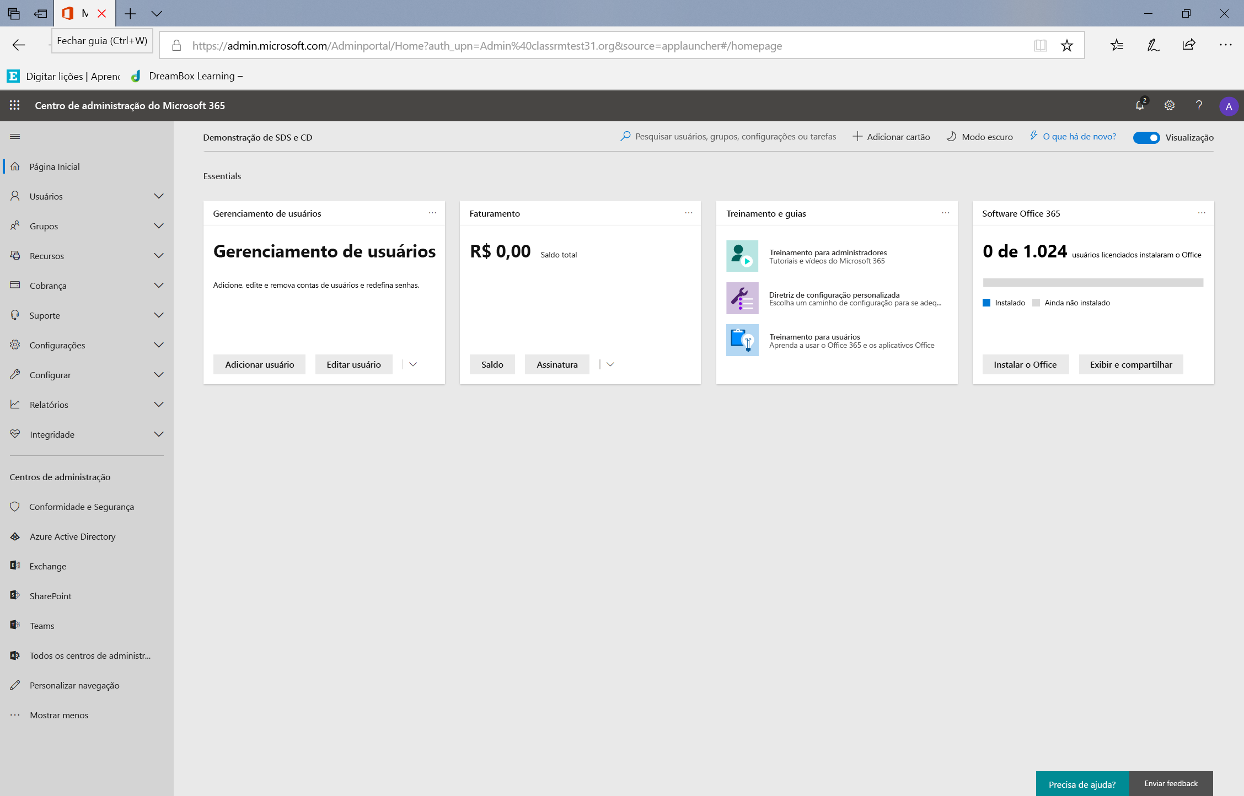Screen dimensions: 1244x796
Task: Open dropdown next to Editar usuário
Action: tap(413, 364)
